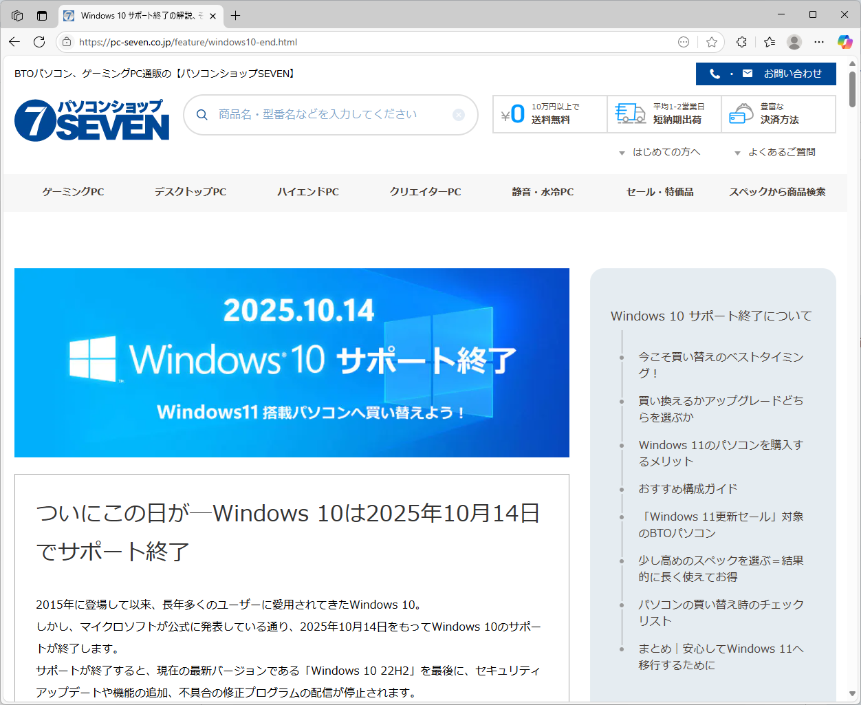Viewport: 861px width, 705px height.
Task: Jump to おすすめ構成ガイド section
Action: pyautogui.click(x=688, y=489)
